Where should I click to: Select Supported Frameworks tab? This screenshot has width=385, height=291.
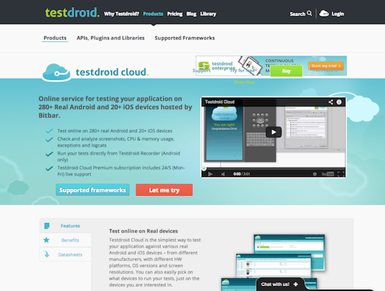tap(185, 38)
